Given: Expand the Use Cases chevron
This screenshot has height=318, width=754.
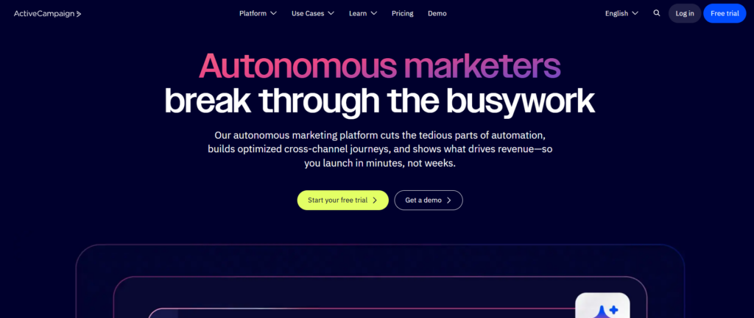Looking at the screenshot, I should click(x=331, y=13).
